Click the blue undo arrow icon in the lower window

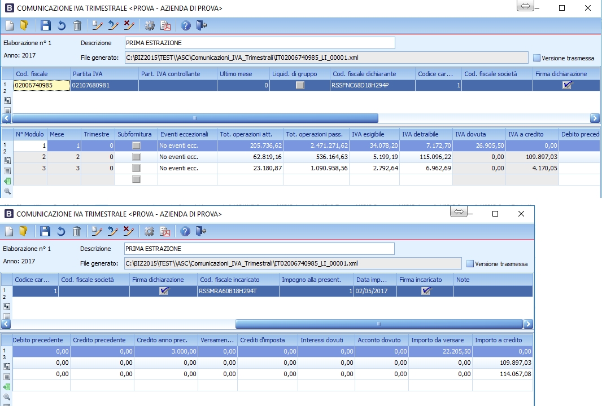coord(61,231)
